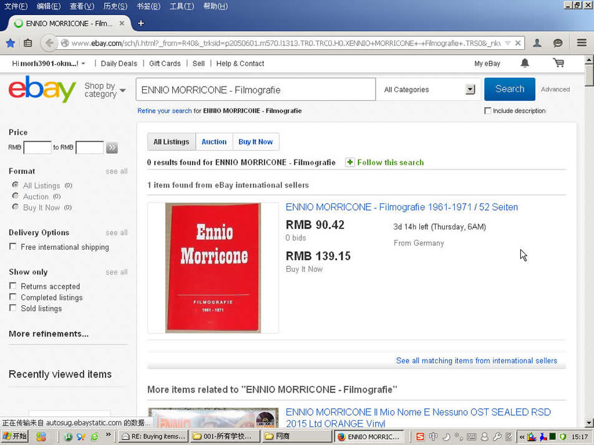
Task: Click Follow this search link
Action: [x=391, y=162]
